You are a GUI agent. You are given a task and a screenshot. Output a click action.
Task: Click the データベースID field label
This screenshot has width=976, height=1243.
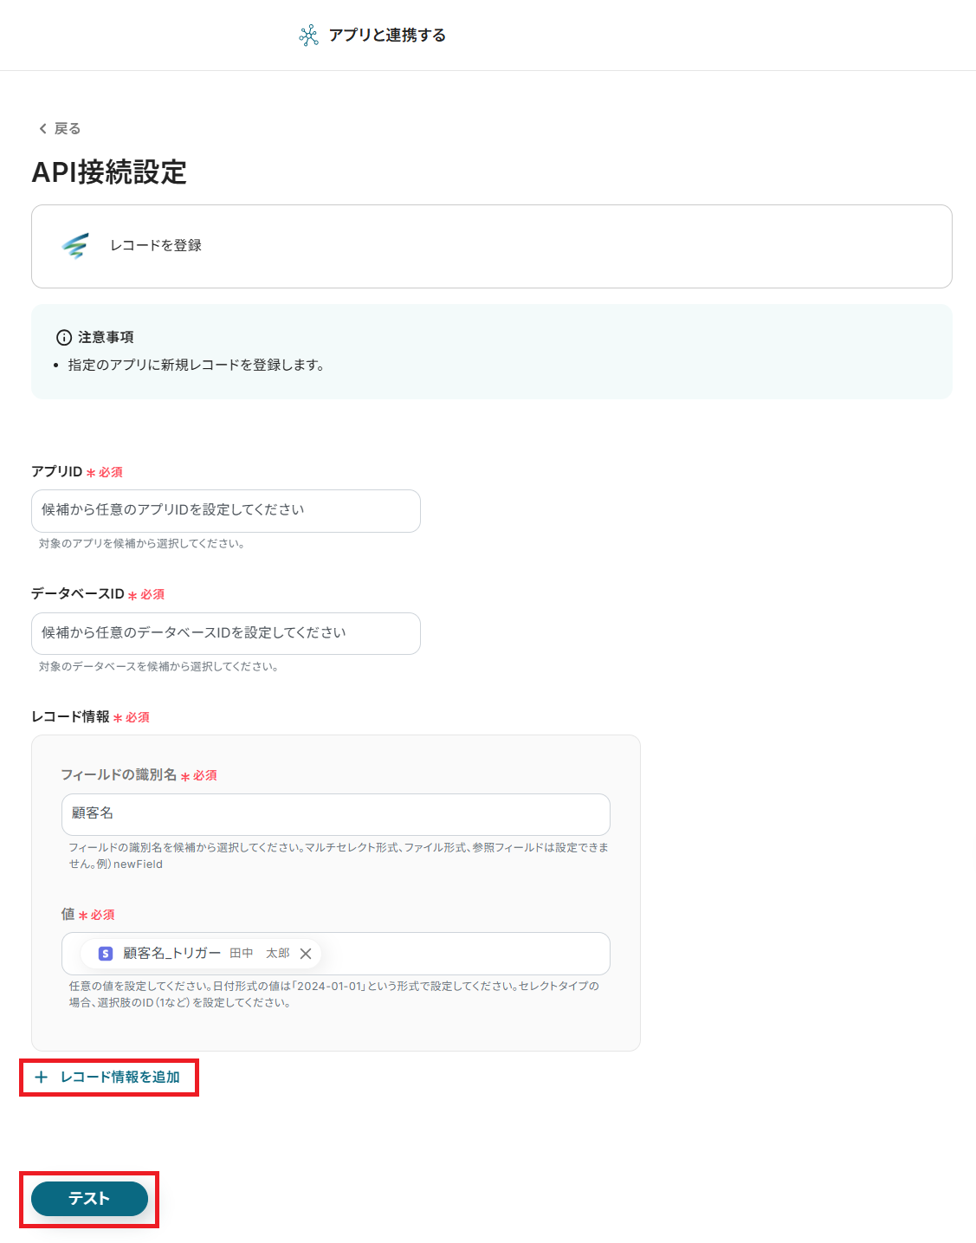tap(78, 594)
